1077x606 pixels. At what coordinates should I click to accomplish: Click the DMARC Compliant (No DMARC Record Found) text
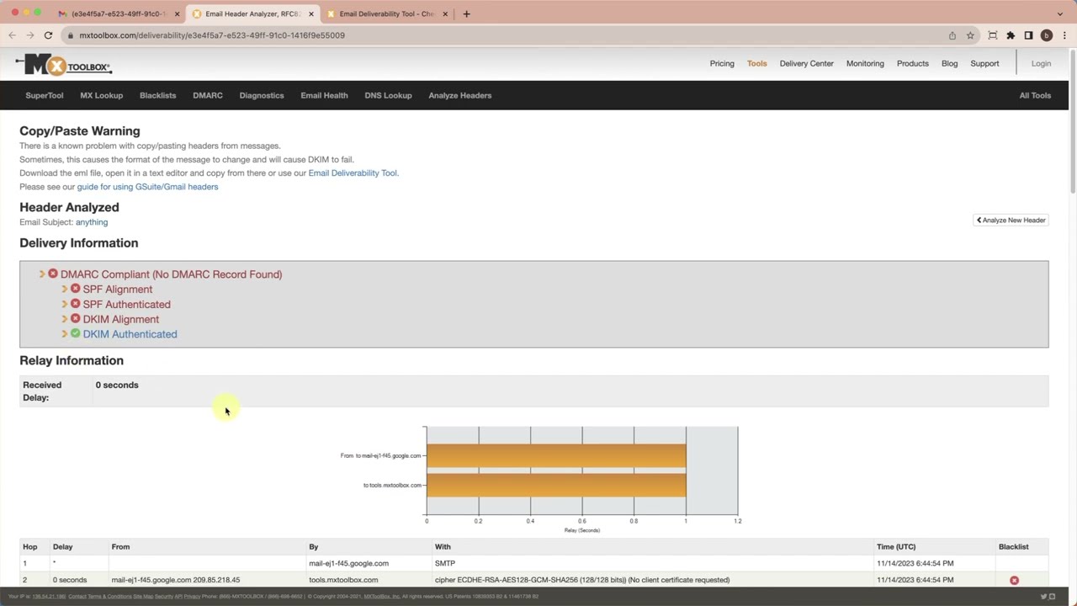tap(171, 274)
